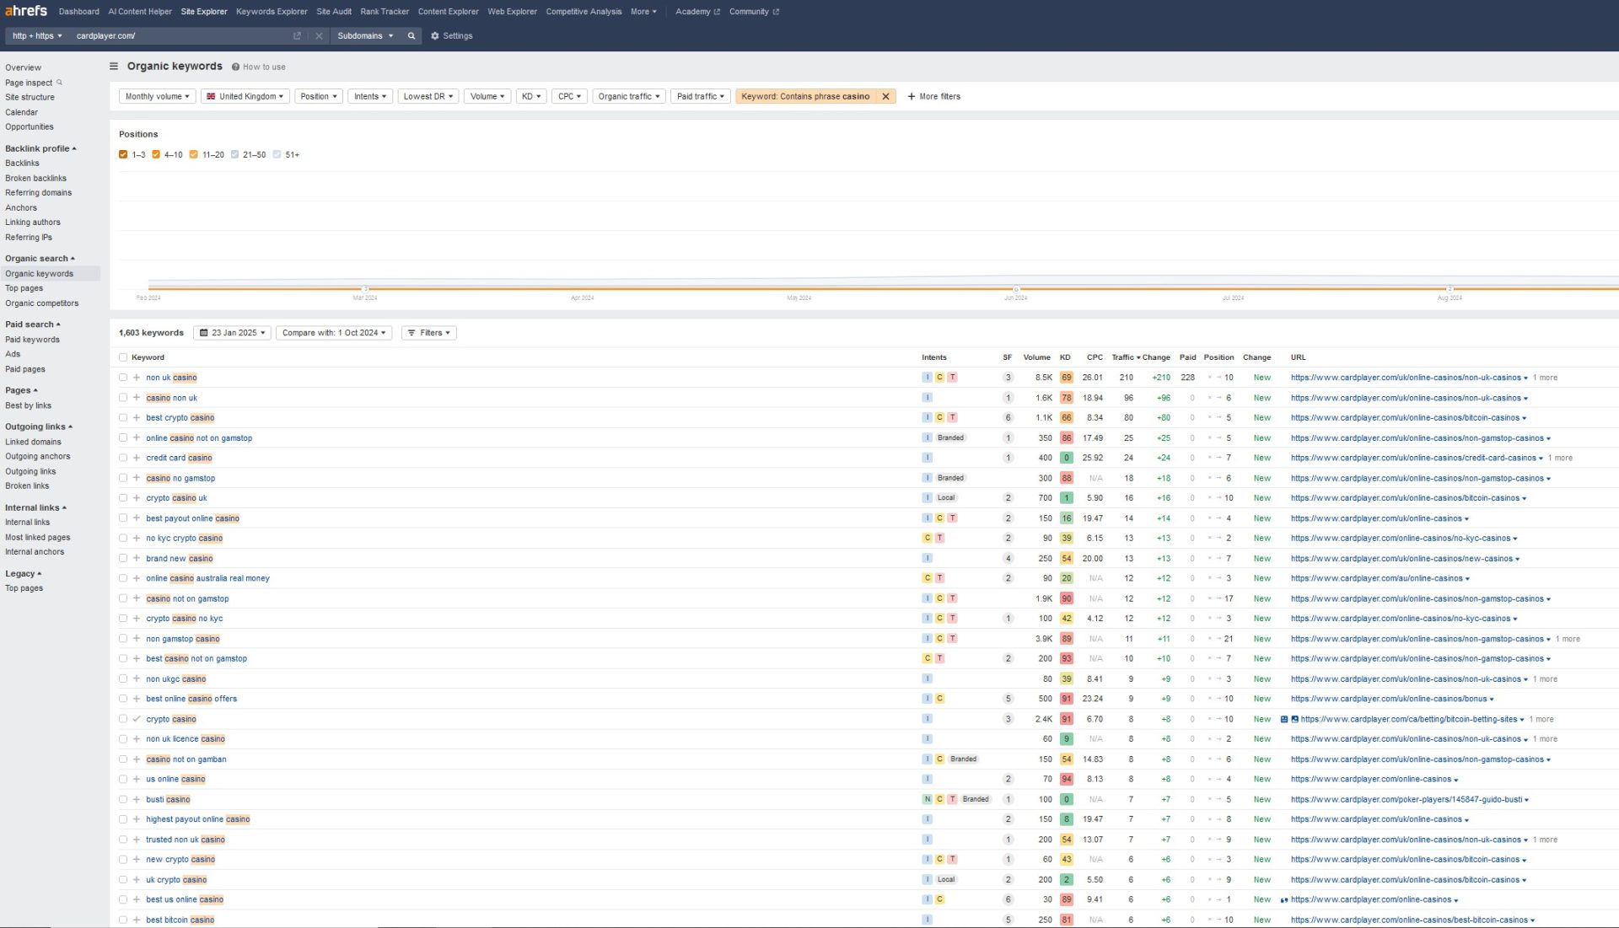Open Organic competitors in sidebar
The image size is (1619, 928).
(41, 303)
